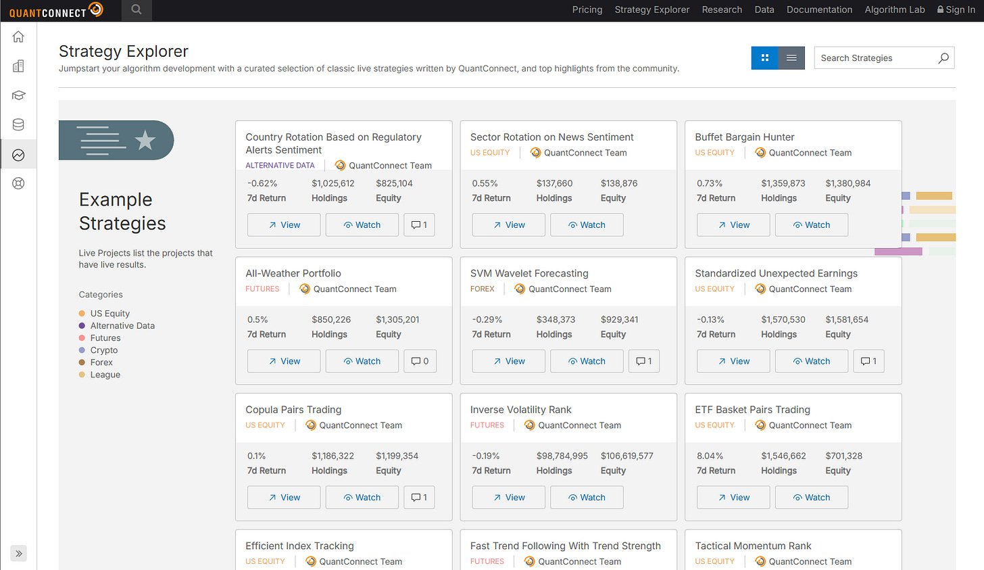Click the FOREX tag on SVM Wavelet Forecasting
984x570 pixels.
click(482, 289)
